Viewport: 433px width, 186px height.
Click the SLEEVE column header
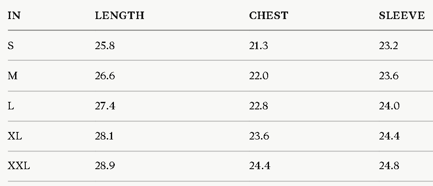402,15
